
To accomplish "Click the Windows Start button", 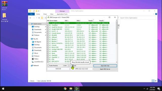I will (x=3, y=89).
